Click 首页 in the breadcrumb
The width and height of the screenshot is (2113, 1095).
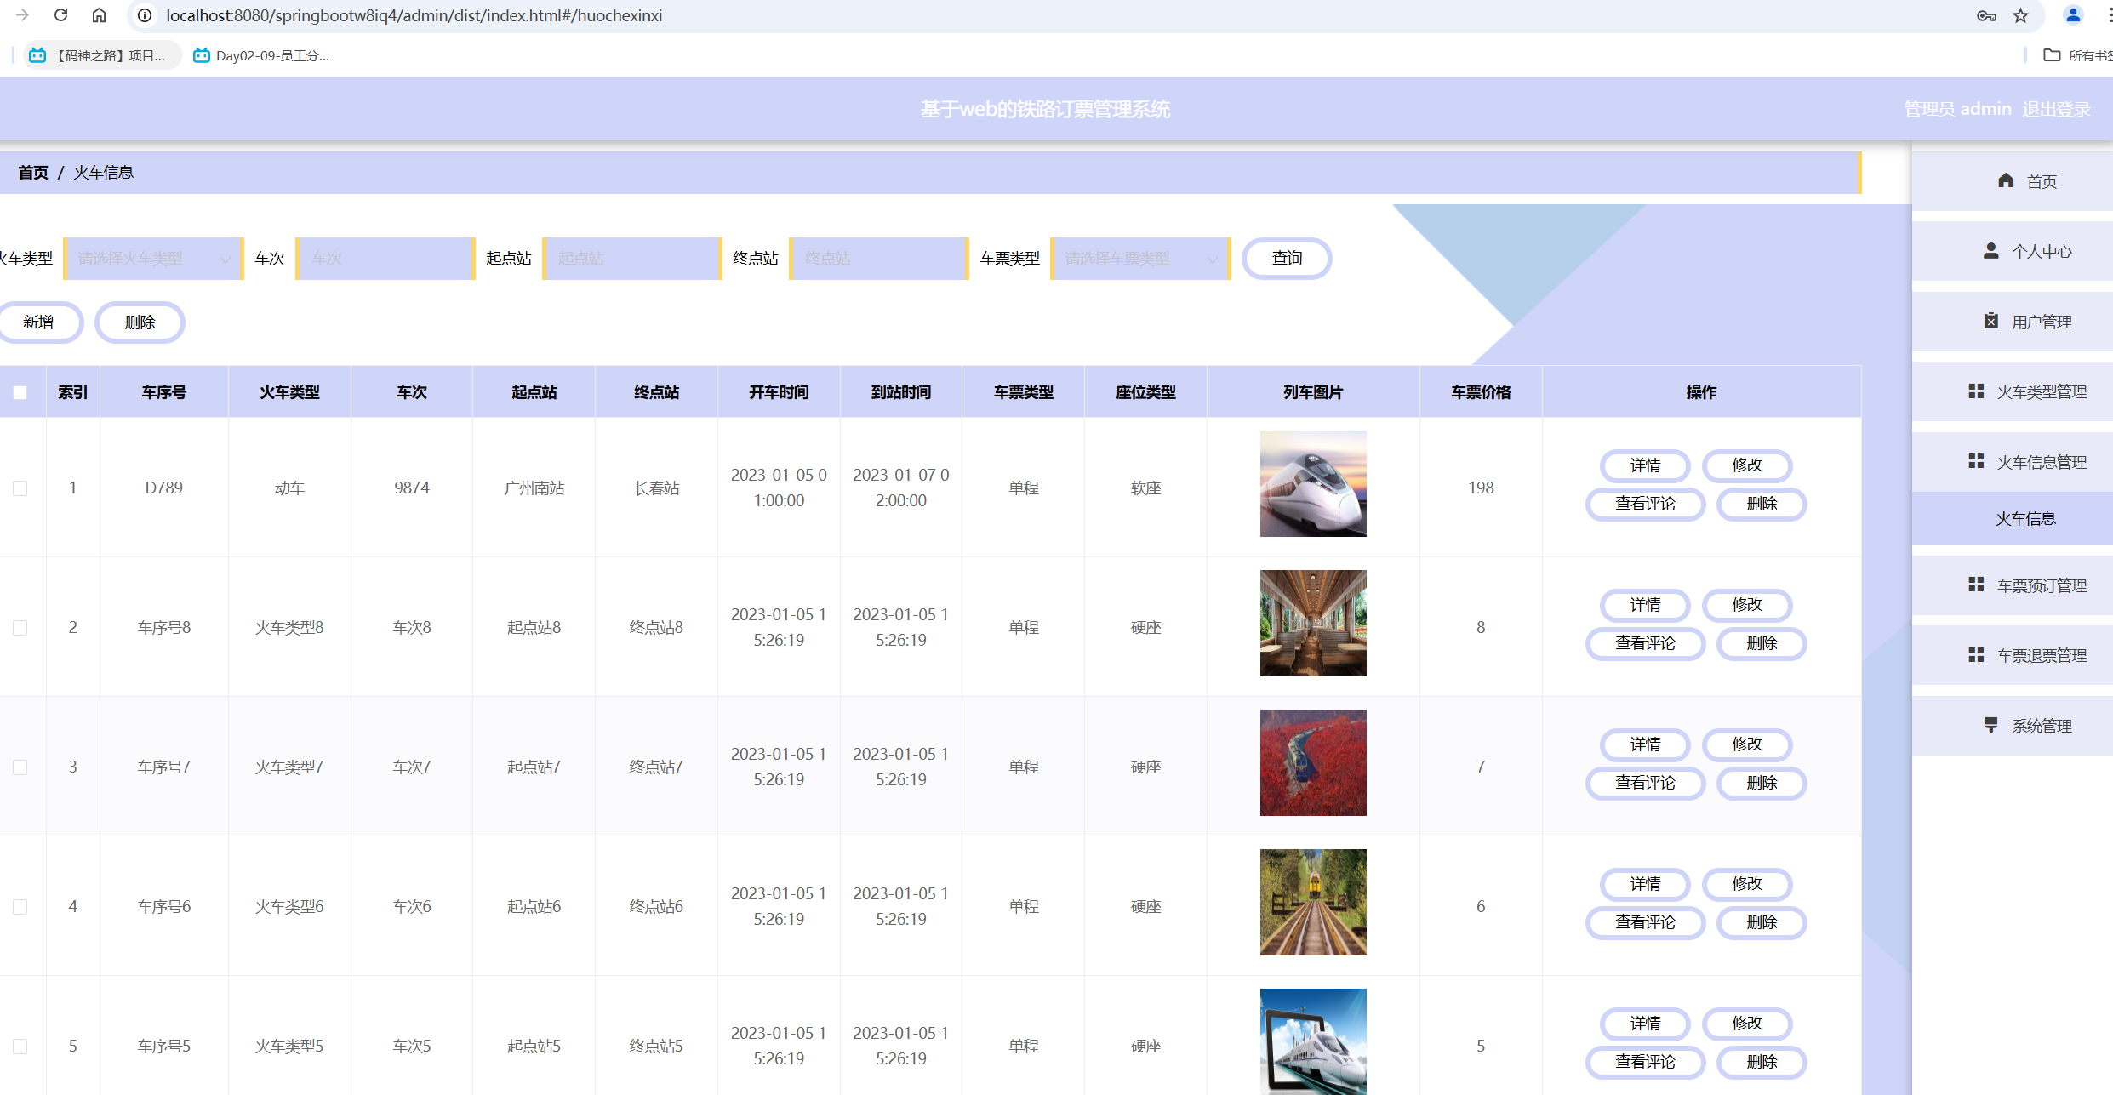[33, 173]
